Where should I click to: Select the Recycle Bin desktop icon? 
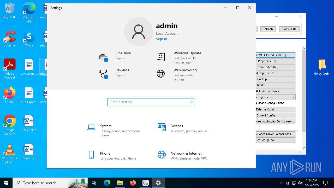tap(10, 11)
